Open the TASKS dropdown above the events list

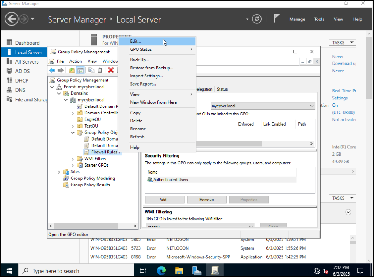coord(343,198)
